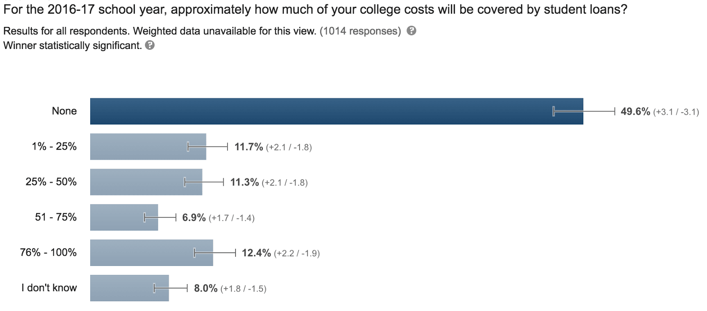707x311 pixels.
Task: Click the 1% - 25% answer label
Action: (x=54, y=146)
